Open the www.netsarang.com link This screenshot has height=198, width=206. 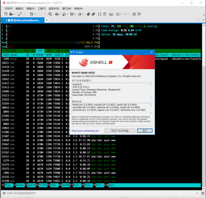click(x=85, y=131)
